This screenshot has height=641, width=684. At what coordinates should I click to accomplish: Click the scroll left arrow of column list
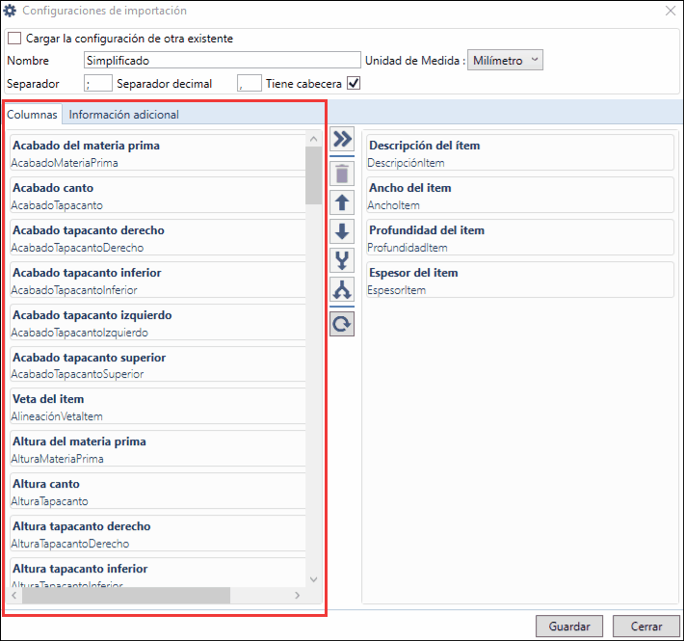(x=14, y=595)
